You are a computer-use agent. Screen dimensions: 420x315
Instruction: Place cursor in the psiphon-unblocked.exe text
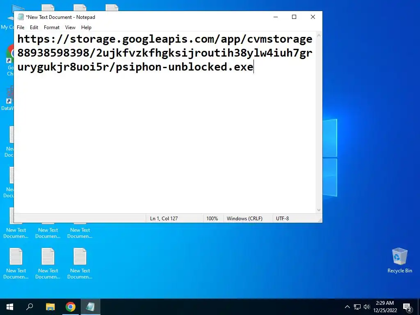[x=184, y=67]
